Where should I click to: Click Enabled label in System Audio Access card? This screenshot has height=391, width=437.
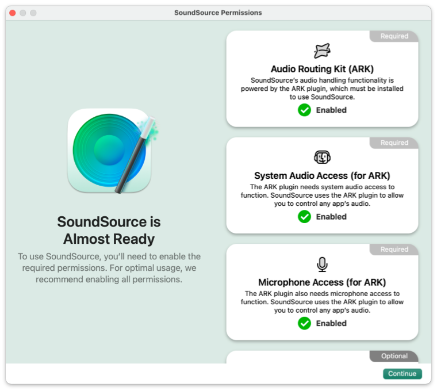(331, 217)
